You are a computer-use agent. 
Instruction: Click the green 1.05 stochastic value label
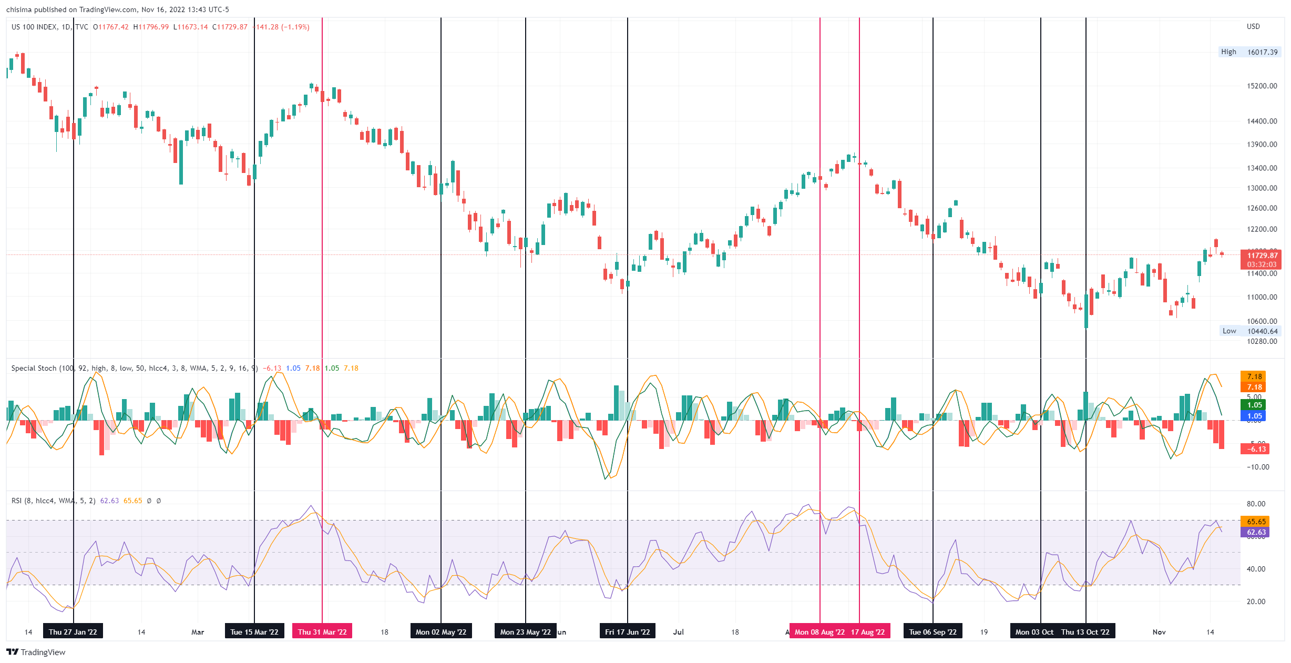point(1254,405)
